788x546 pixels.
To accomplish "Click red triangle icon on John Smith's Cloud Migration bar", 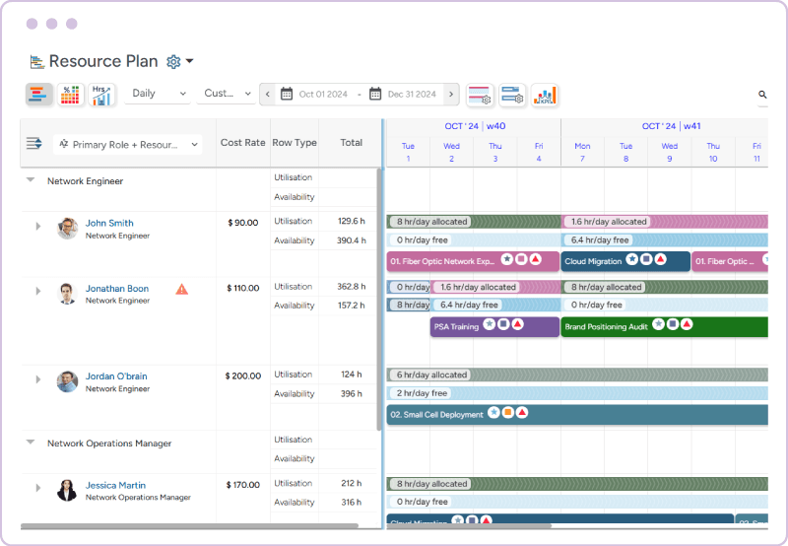I will click(660, 259).
